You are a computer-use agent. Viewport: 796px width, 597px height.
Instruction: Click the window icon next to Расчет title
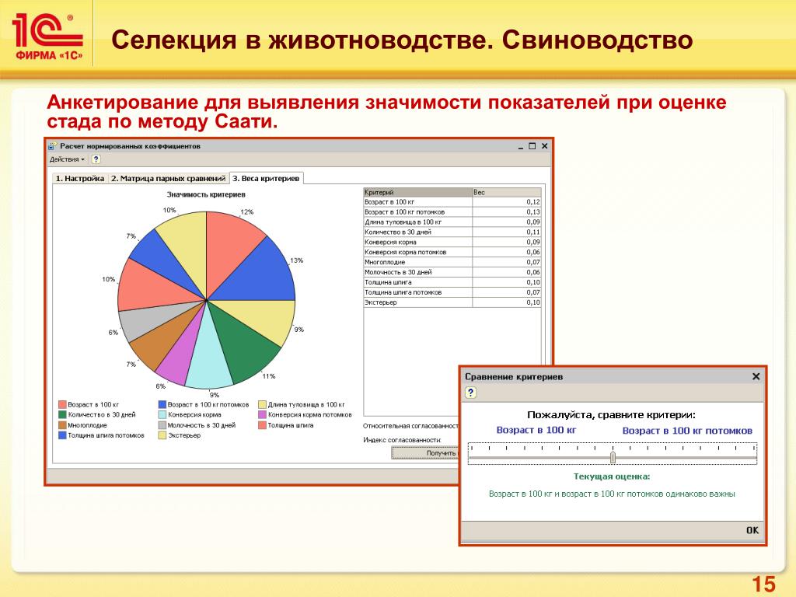(53, 146)
